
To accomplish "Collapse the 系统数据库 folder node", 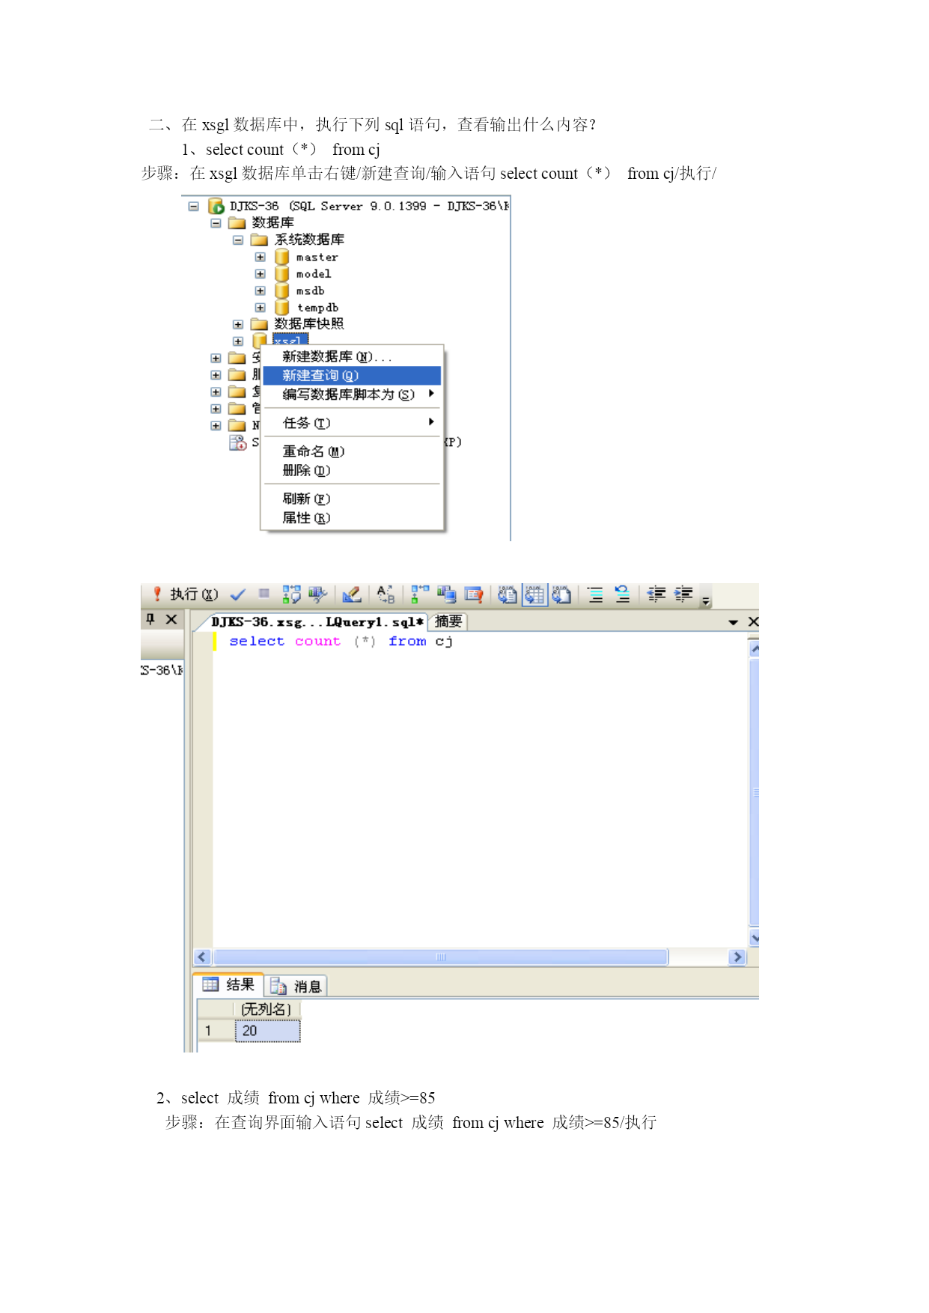I will tap(237, 240).
